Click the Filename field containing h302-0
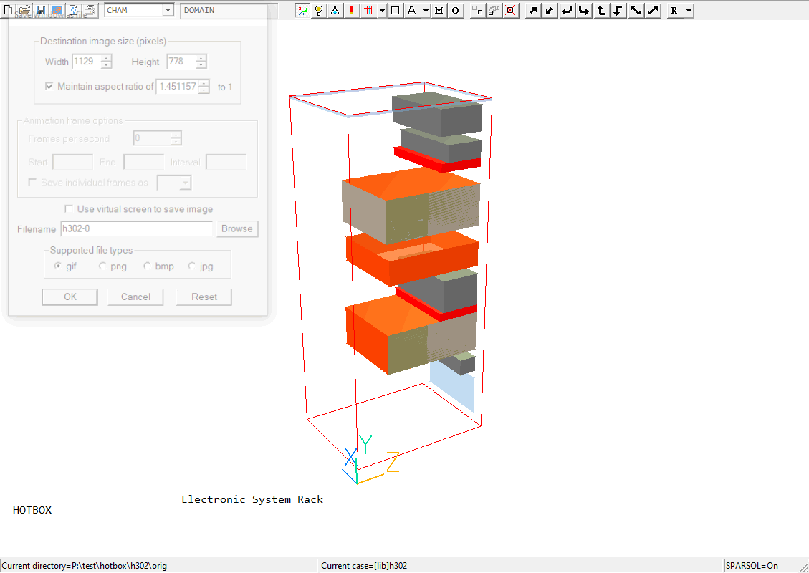 click(x=136, y=229)
